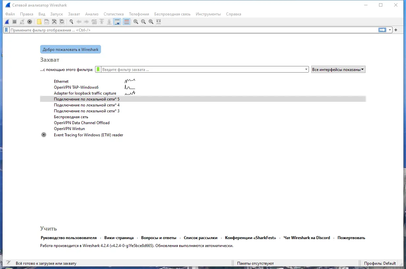The height and width of the screenshot is (269, 406).
Task: Expand capture filter history dropdown
Action: (306, 70)
